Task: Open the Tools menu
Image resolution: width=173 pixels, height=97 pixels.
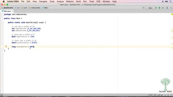Action: coord(92,1)
